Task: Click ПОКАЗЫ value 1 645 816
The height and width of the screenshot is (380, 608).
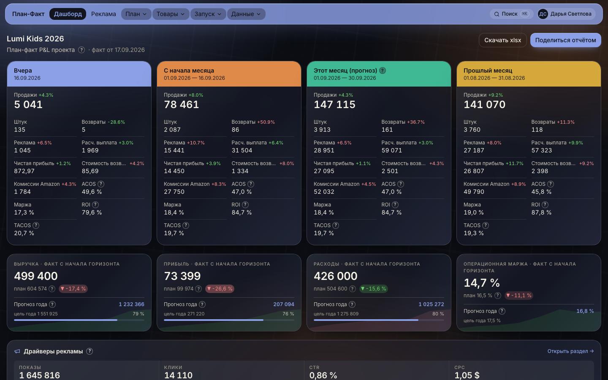Action: point(40,375)
